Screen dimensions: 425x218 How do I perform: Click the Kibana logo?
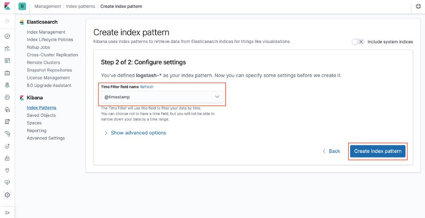click(7, 7)
